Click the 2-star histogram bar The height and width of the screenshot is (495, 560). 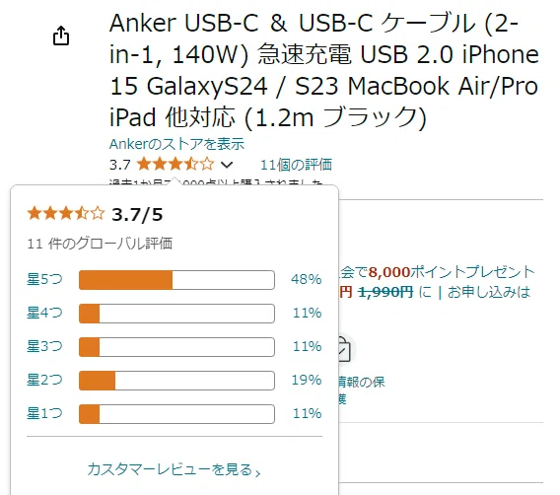click(x=176, y=381)
